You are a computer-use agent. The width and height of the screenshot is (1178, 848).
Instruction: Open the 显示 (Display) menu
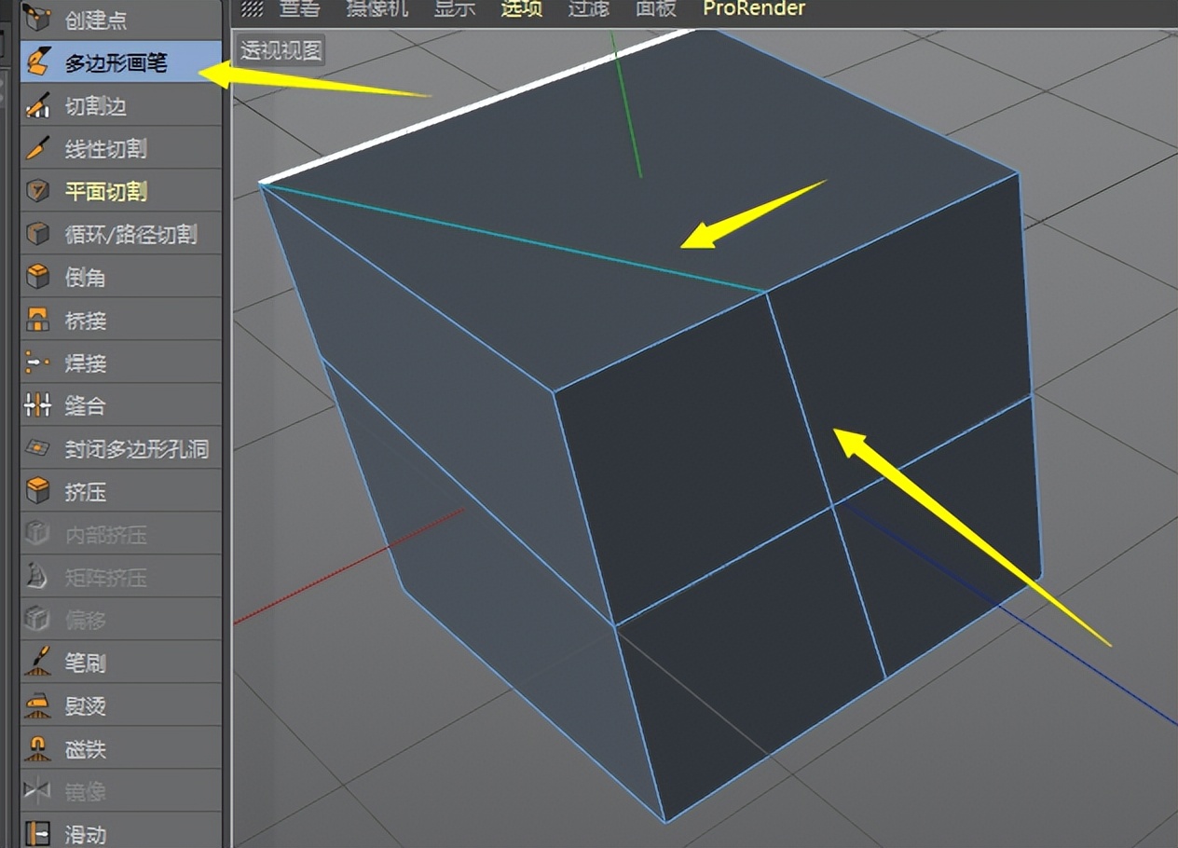click(454, 9)
